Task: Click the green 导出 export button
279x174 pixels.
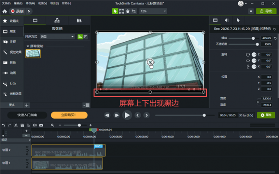Action: coord(266,11)
